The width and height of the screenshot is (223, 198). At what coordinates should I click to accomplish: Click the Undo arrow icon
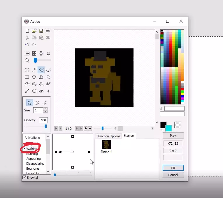click(x=27, y=44)
